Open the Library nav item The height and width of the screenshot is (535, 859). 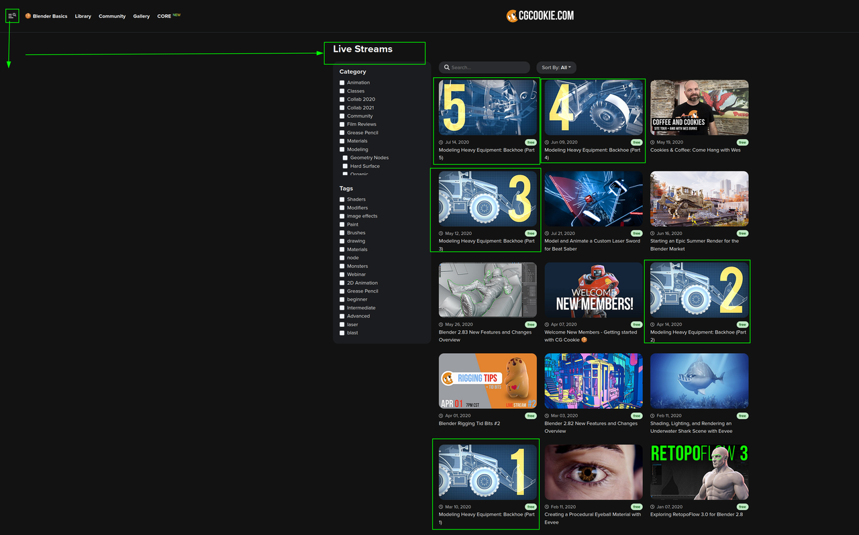tap(83, 16)
